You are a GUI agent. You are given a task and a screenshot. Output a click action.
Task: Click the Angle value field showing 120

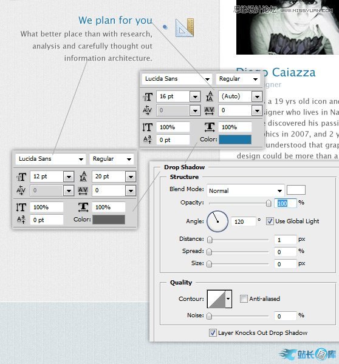click(x=244, y=221)
